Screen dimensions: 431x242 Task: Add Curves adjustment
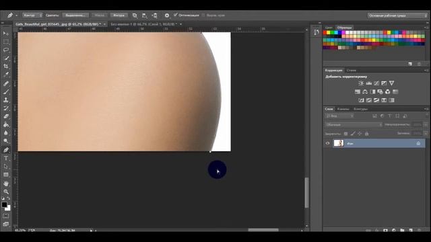coord(376,83)
